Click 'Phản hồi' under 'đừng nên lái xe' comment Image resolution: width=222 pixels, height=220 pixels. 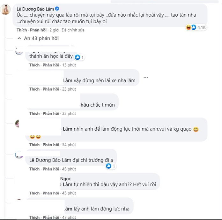[x=51, y=89]
